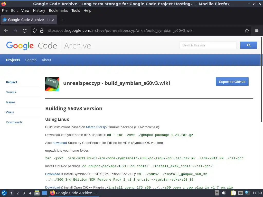Follow the Martin Storsjö link
The height and width of the screenshot is (197, 263).
pyautogui.click(x=96, y=127)
